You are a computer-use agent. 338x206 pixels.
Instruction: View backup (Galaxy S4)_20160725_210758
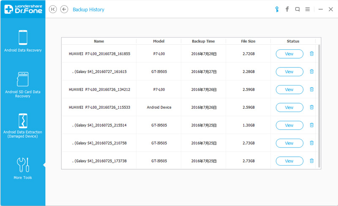pyautogui.click(x=289, y=143)
